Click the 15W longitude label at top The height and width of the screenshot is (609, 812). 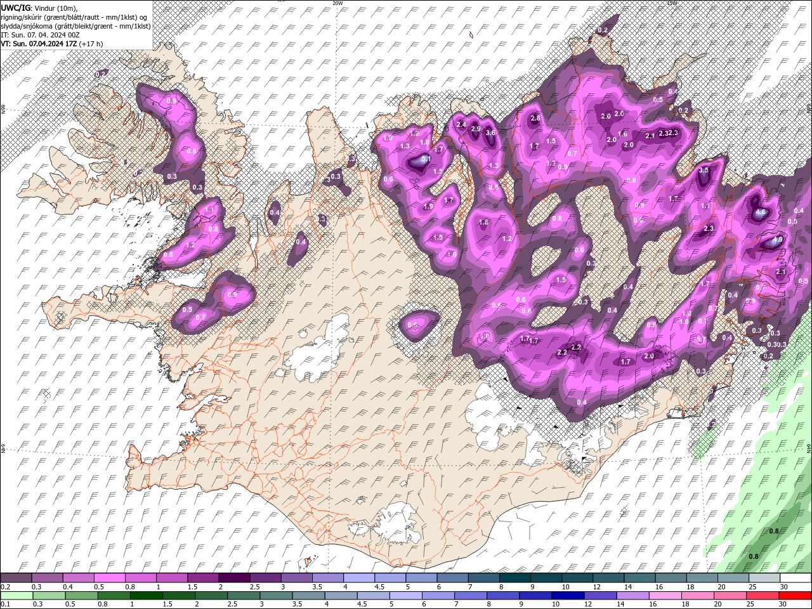coord(672,3)
